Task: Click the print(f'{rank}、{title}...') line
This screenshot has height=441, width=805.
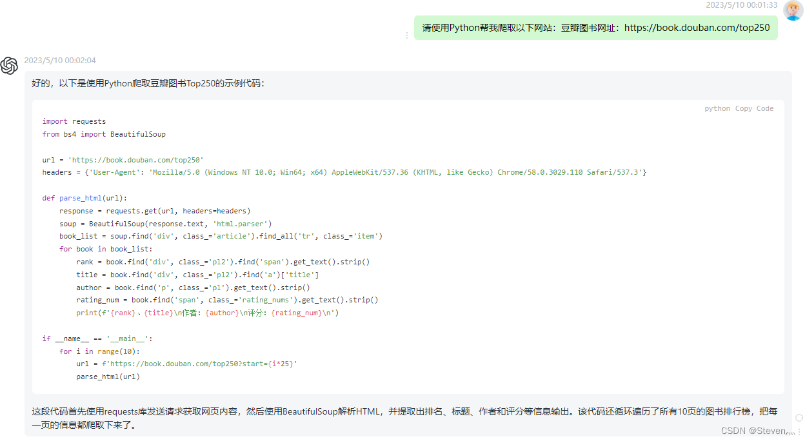Action: 208,313
